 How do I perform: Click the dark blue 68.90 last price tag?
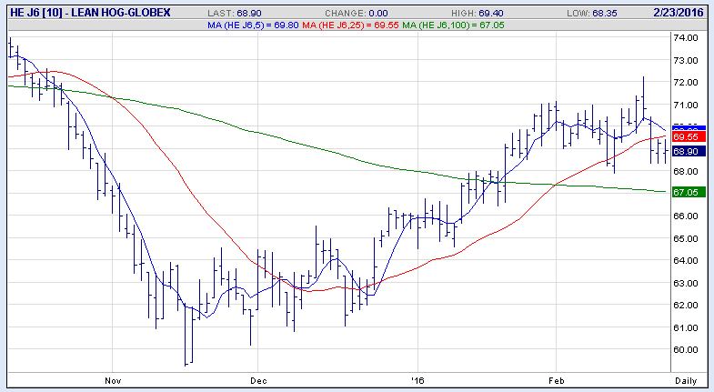pos(684,151)
